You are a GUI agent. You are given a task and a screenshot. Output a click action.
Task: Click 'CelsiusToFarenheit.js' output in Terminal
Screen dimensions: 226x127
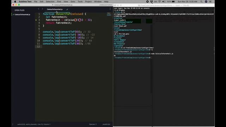(123, 52)
